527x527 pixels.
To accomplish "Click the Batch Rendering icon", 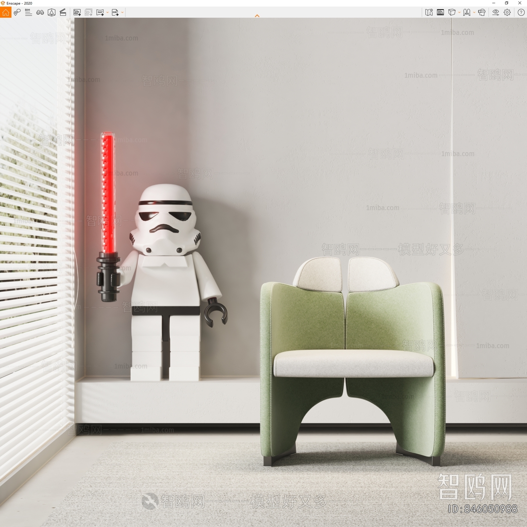I will click(88, 13).
